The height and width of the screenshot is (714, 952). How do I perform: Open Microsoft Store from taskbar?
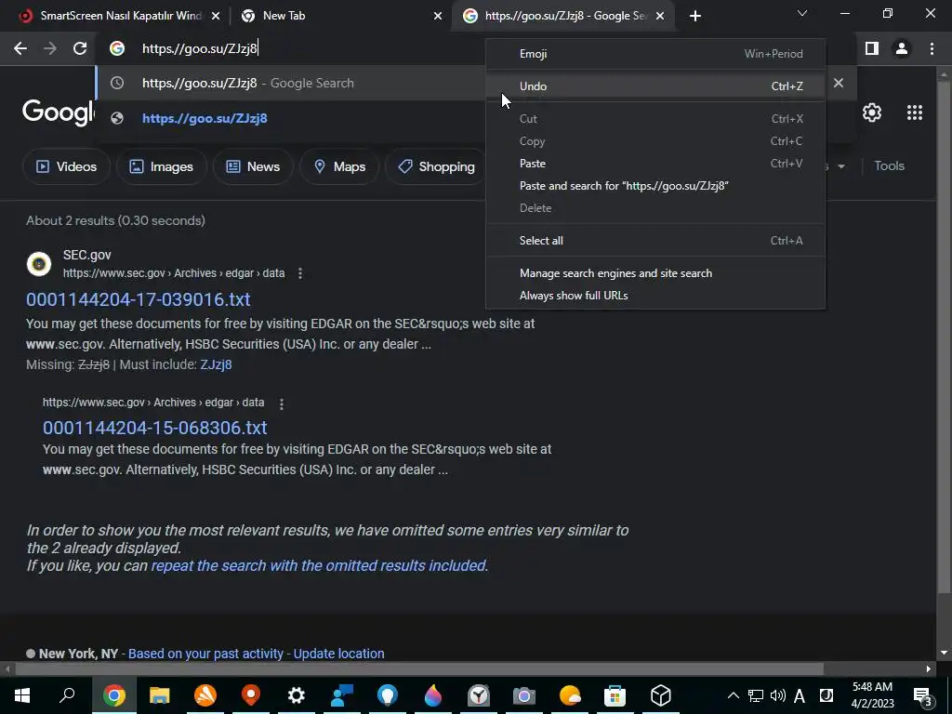point(615,695)
